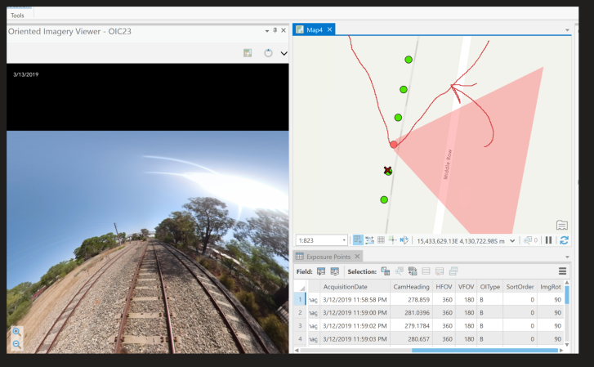
Task: Toggle map snapping button
Action: click(358, 240)
